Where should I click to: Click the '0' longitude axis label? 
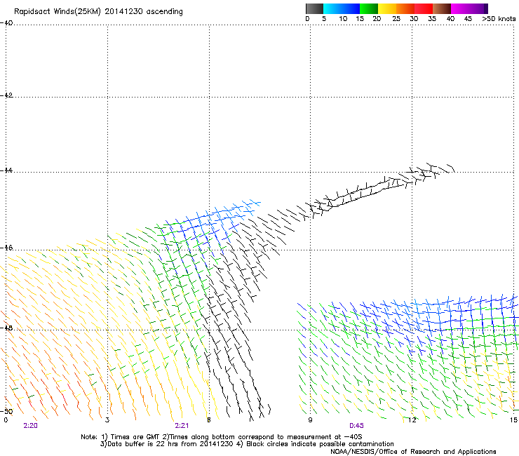(x=6, y=420)
